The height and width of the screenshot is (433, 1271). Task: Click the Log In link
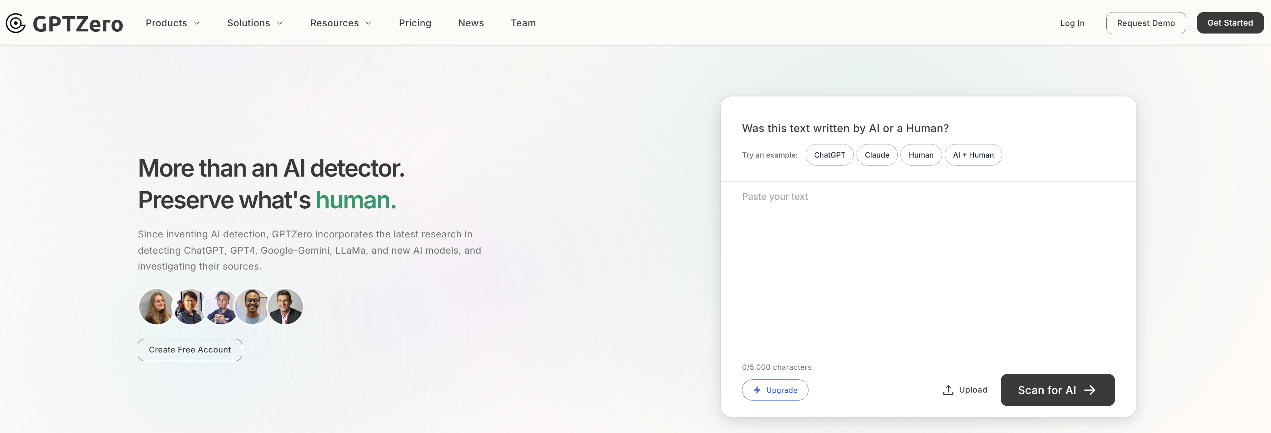click(x=1072, y=23)
